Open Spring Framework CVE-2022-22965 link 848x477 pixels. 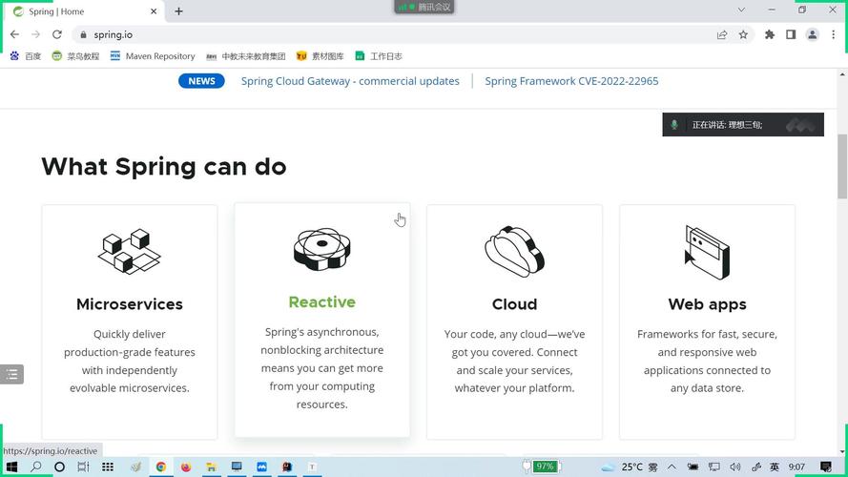571,81
